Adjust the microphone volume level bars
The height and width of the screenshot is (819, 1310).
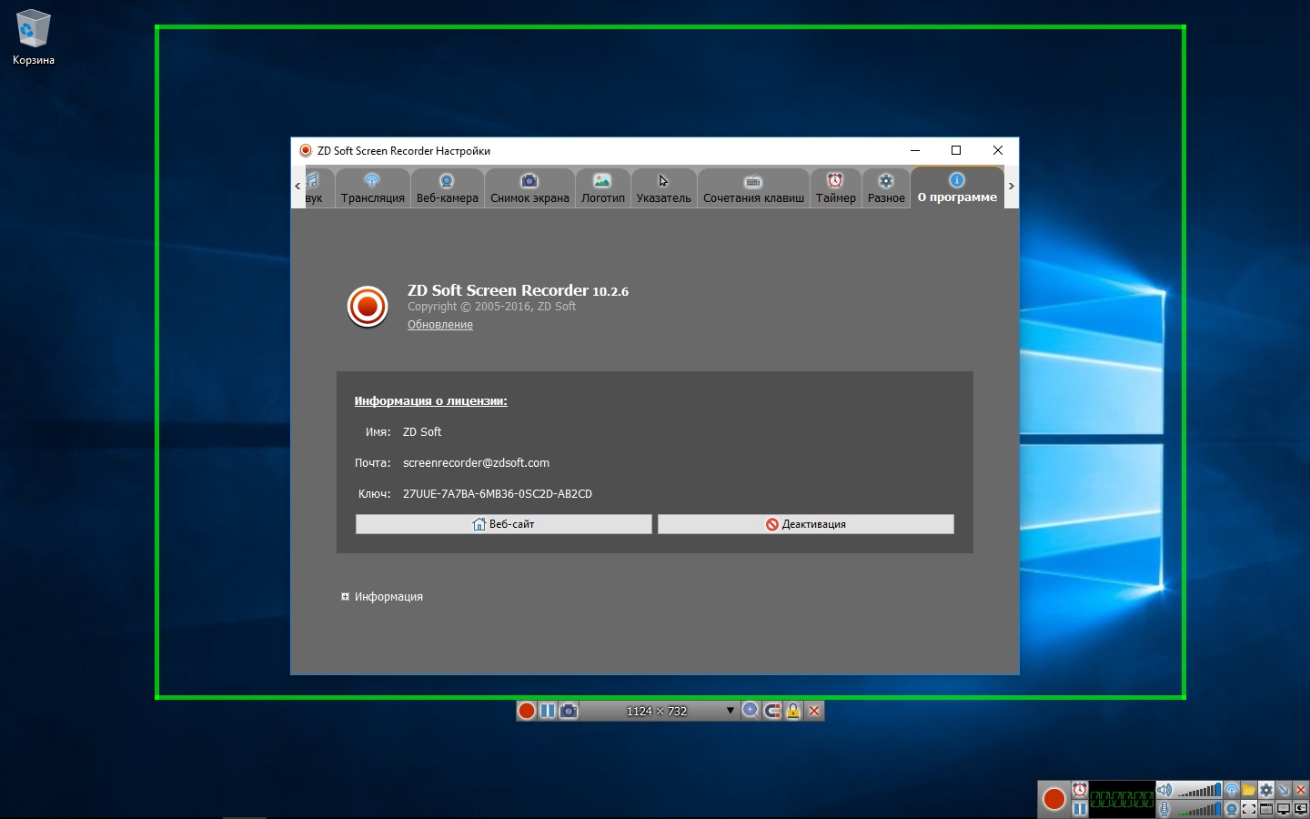1199,809
